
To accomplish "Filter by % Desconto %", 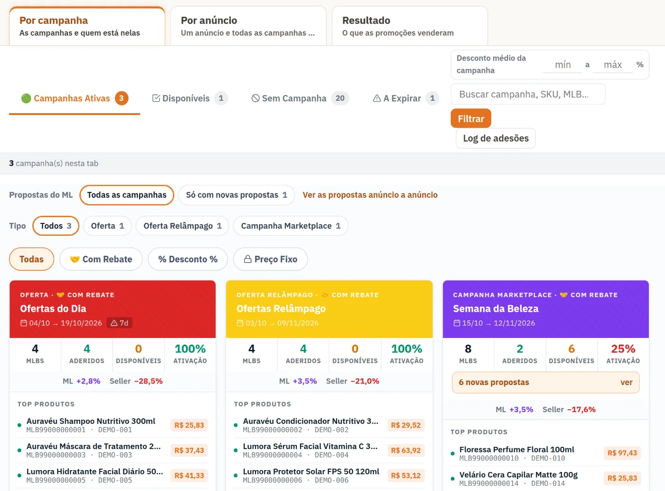I will click(x=188, y=259).
